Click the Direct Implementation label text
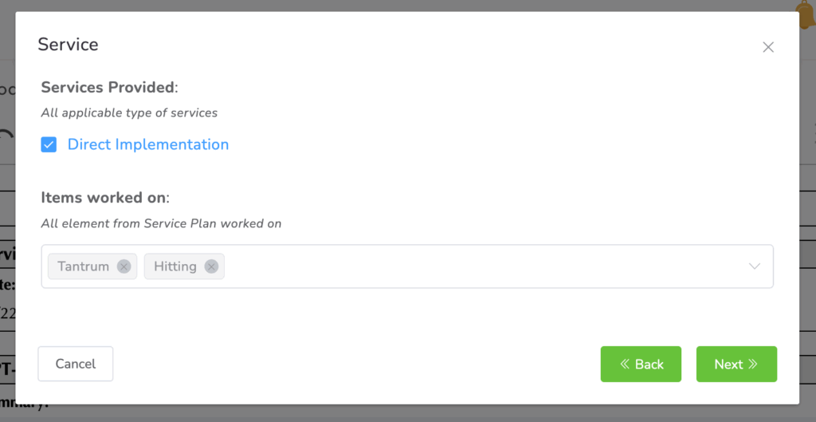Screen dimensions: 816x422 pos(148,144)
